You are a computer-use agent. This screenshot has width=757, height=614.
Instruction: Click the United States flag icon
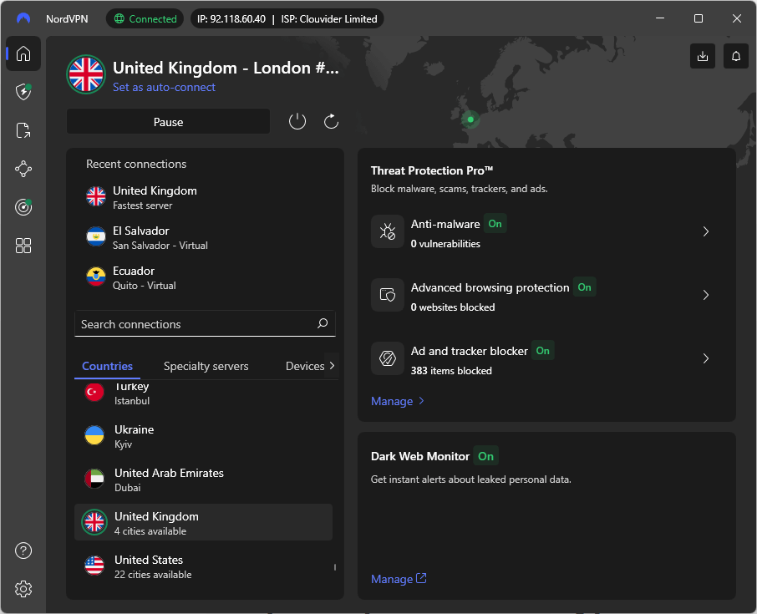[x=94, y=566]
